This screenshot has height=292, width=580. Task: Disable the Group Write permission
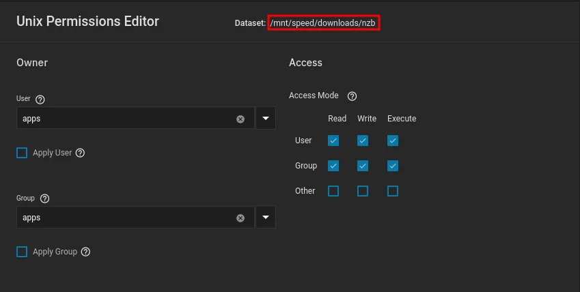(363, 166)
